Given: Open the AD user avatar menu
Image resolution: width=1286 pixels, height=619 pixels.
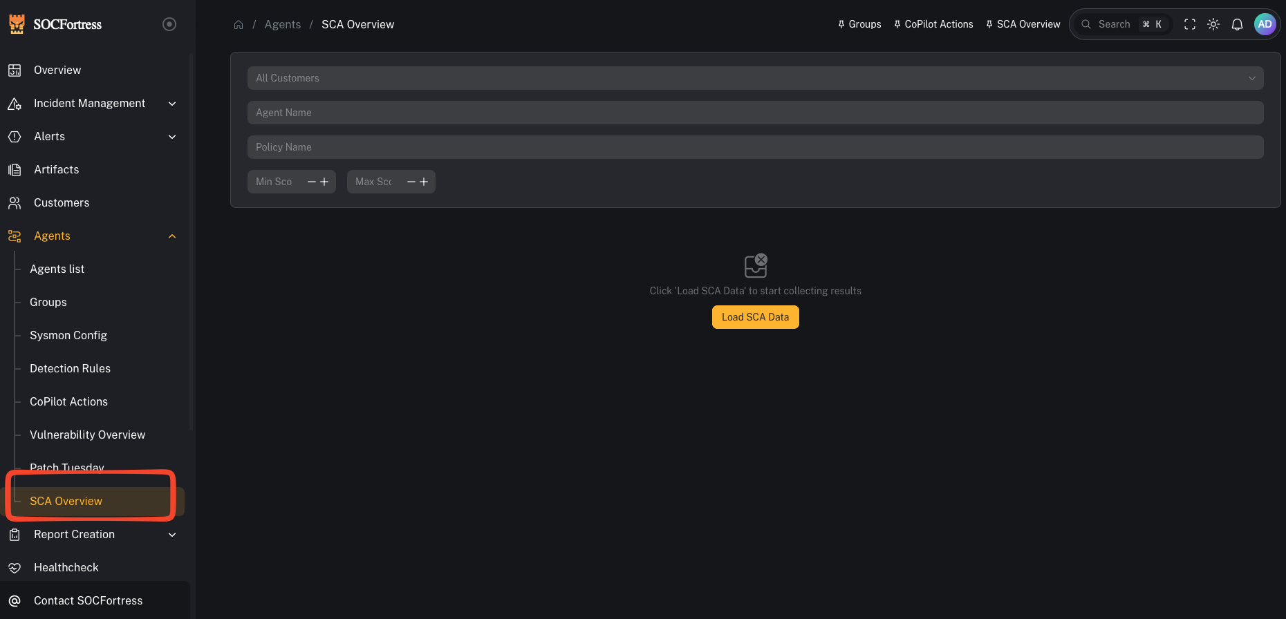Looking at the screenshot, I should (1265, 24).
